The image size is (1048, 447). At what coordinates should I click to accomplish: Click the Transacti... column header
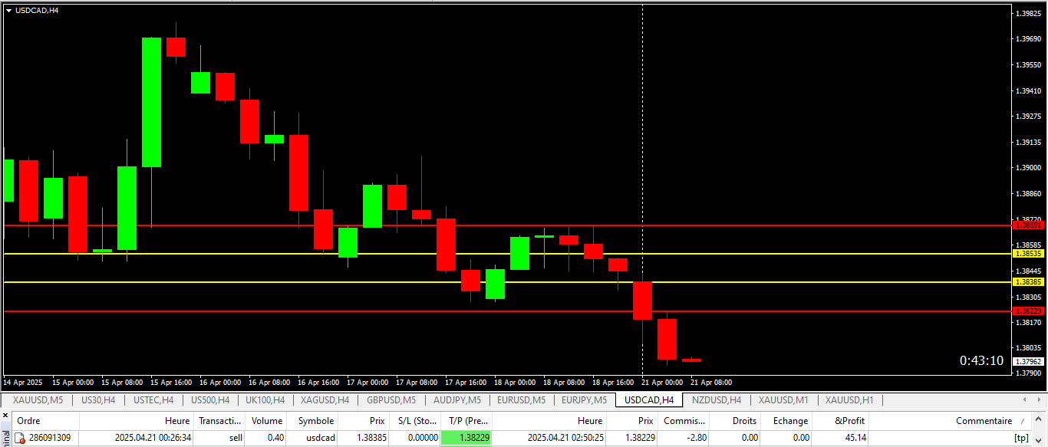220,421
